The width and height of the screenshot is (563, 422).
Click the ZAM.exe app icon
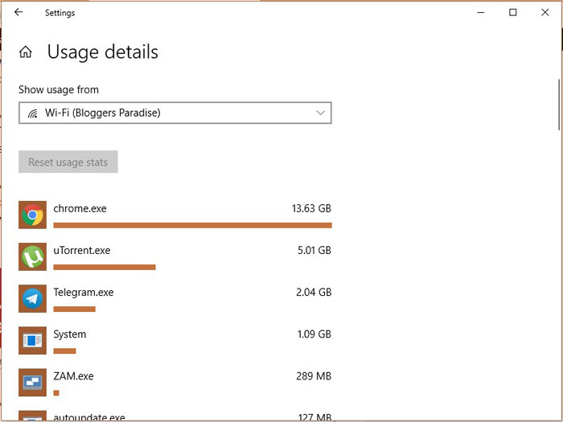pyautogui.click(x=33, y=383)
